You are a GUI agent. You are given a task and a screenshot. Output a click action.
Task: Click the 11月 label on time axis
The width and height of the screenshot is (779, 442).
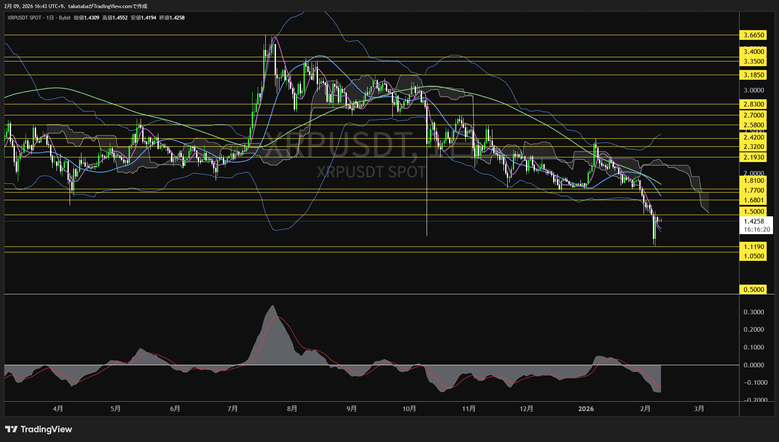pos(469,408)
